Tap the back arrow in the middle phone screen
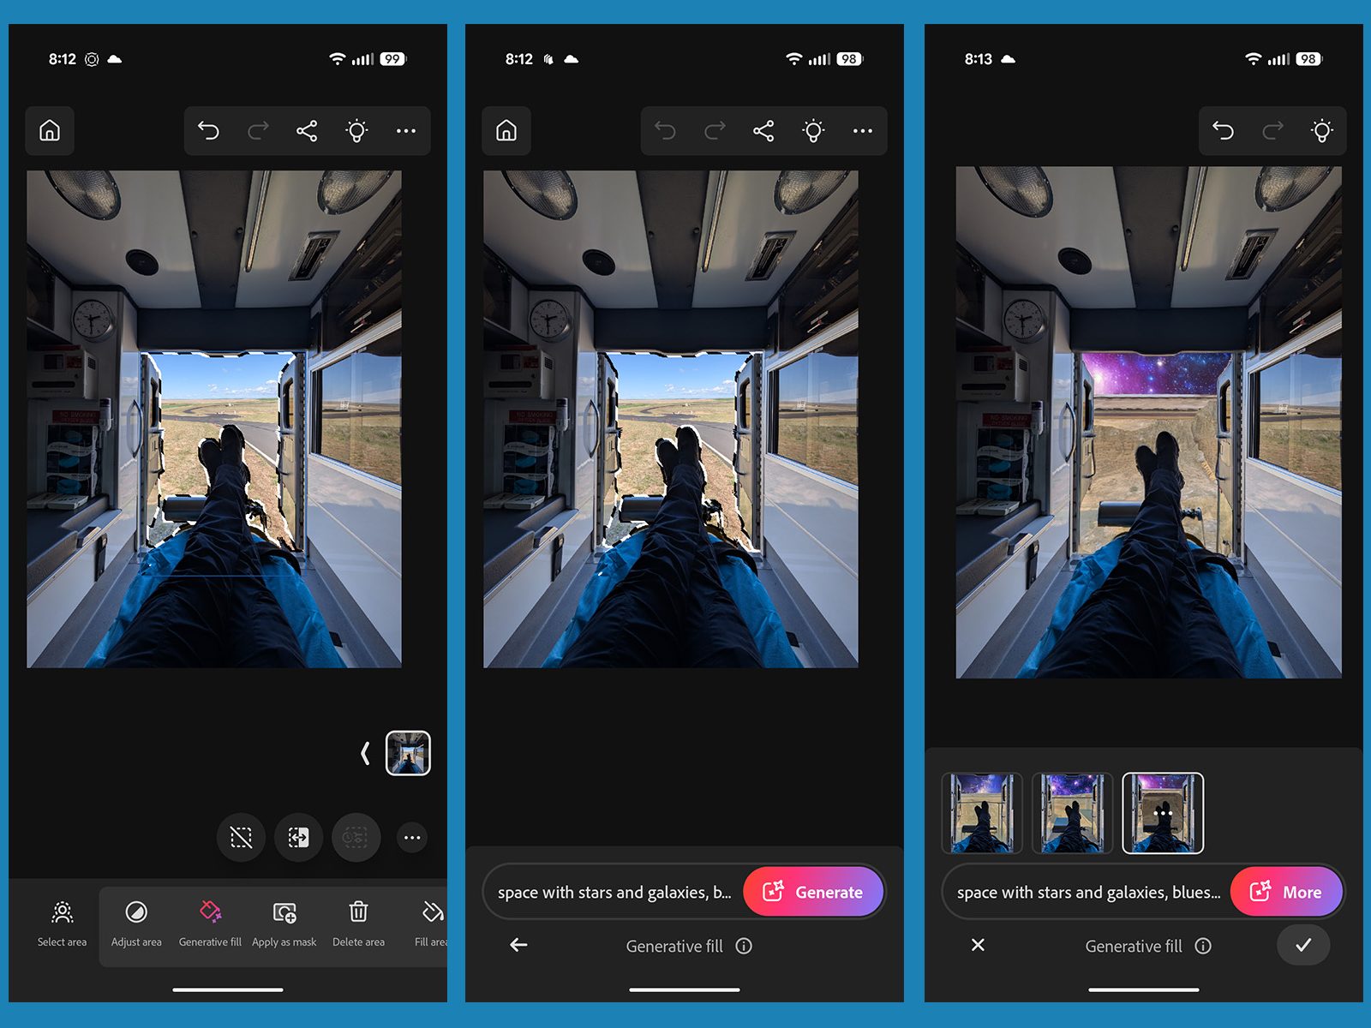 click(x=518, y=945)
